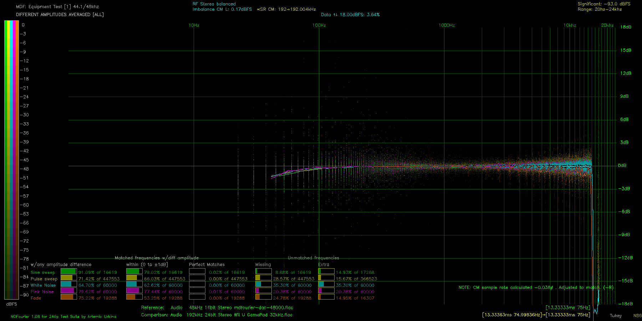The image size is (642, 321).
Task: Click the 1000Hz frequency axis label
Action: 447,25
